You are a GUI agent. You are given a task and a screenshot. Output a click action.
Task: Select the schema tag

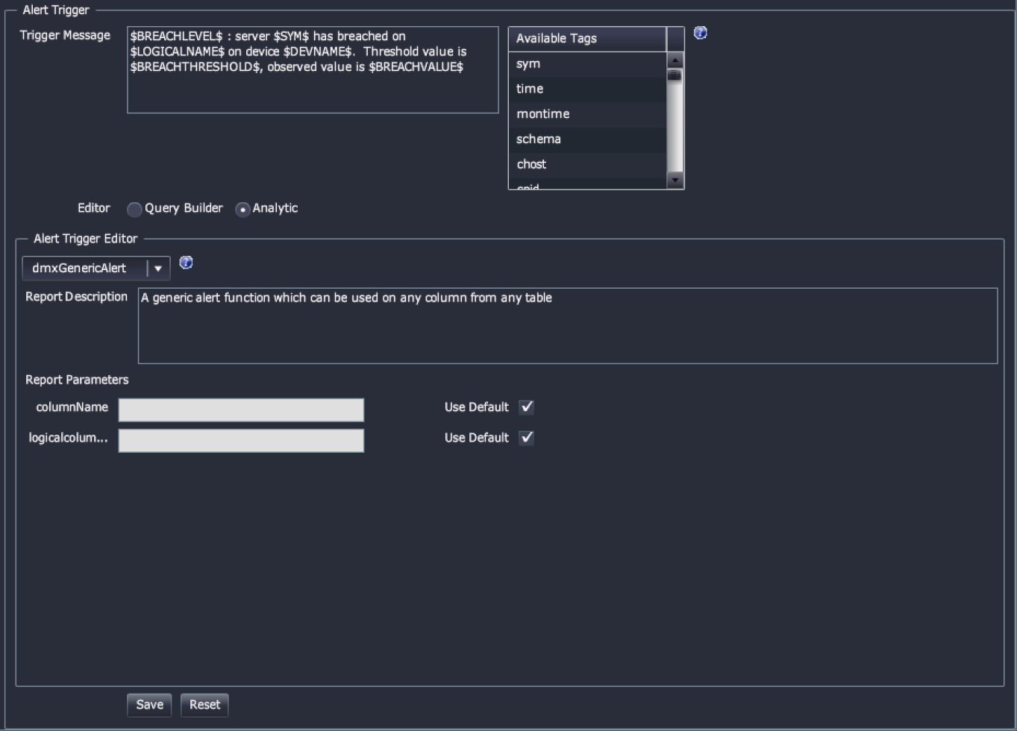coord(587,140)
